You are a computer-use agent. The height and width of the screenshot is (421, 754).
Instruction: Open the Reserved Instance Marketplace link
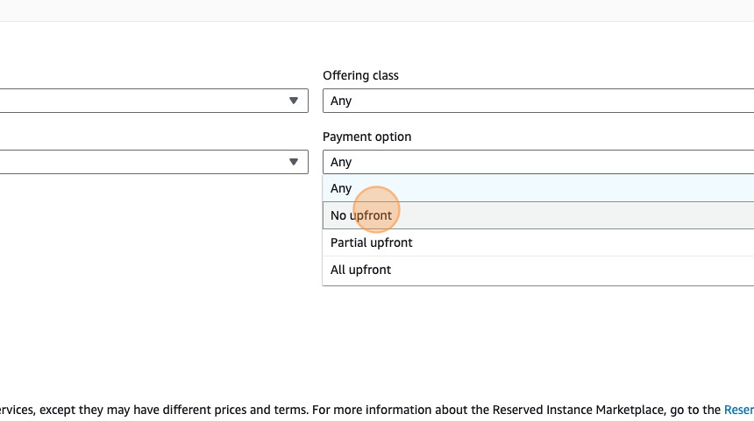[x=737, y=409]
